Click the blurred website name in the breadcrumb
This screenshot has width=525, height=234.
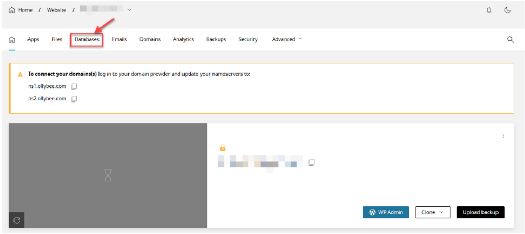click(x=102, y=10)
